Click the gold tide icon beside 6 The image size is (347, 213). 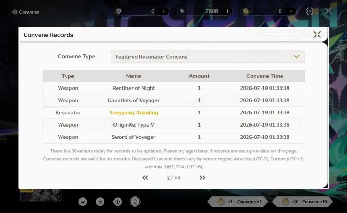point(246,11)
